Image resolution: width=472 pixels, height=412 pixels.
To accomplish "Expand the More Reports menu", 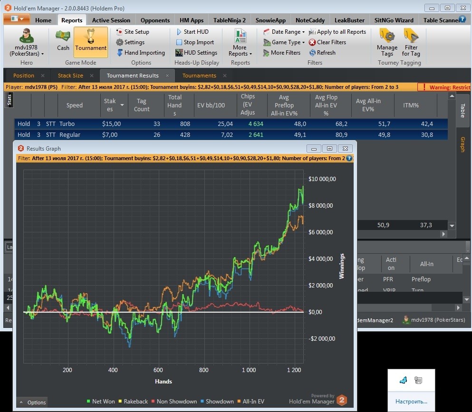I will tap(240, 42).
